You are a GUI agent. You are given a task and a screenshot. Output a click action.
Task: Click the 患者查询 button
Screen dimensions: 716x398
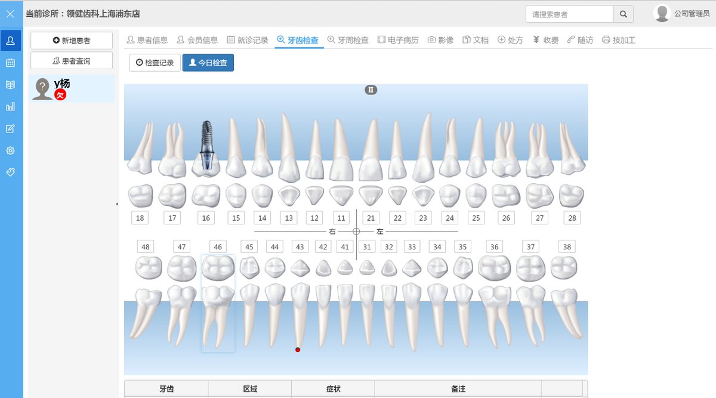pyautogui.click(x=72, y=60)
